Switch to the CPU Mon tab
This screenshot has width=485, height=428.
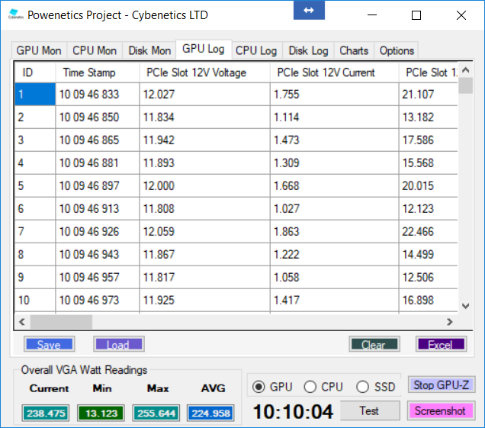[x=95, y=50]
